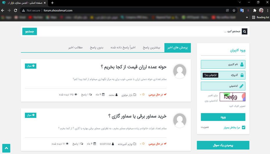Click the teal جستجو search button
This screenshot has width=270, height=154.
(x=30, y=31)
